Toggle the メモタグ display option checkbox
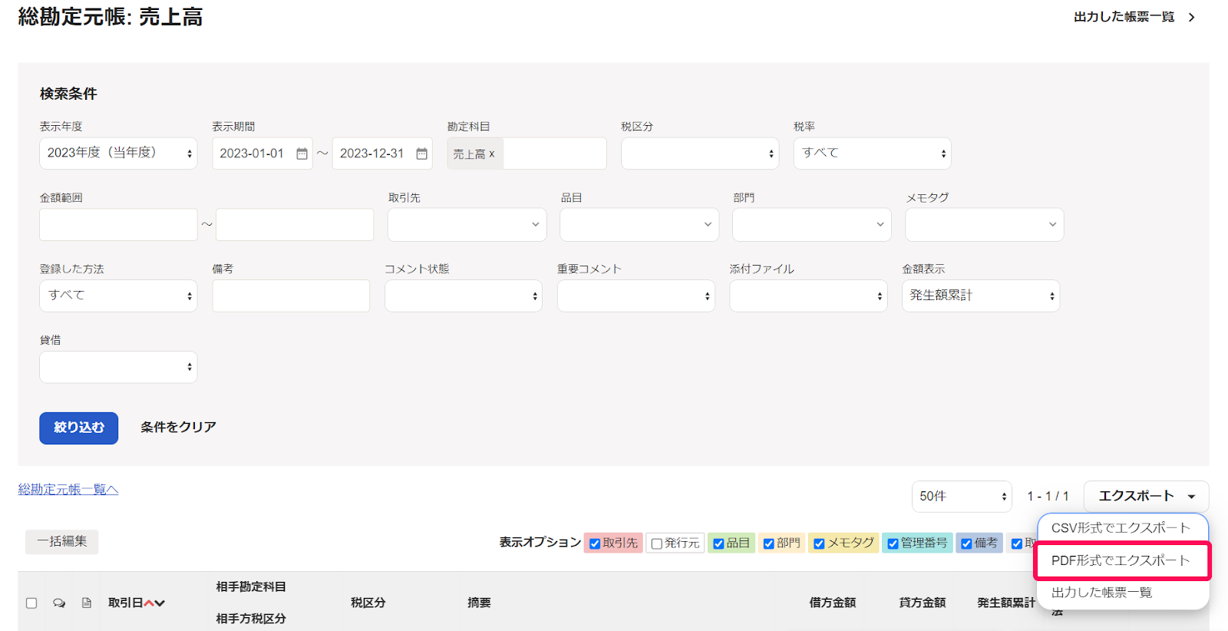1228x631 pixels. 819,543
